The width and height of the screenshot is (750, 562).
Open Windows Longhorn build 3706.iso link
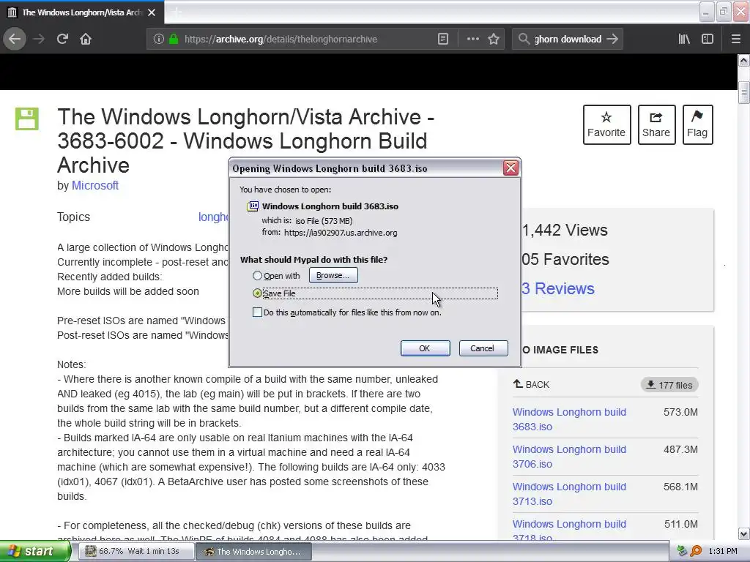[569, 457]
